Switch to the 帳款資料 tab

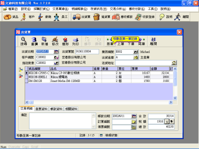56,109
